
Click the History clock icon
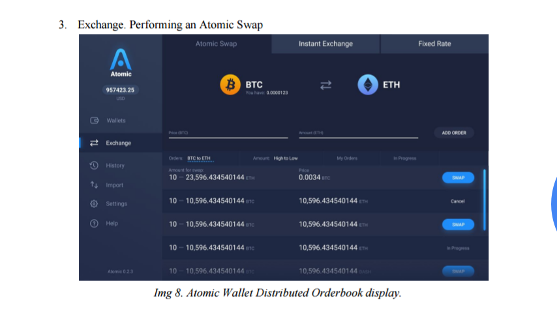(x=94, y=165)
